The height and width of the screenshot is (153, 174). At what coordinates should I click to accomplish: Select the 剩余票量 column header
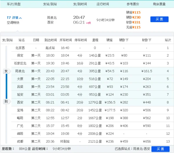point(159,4)
